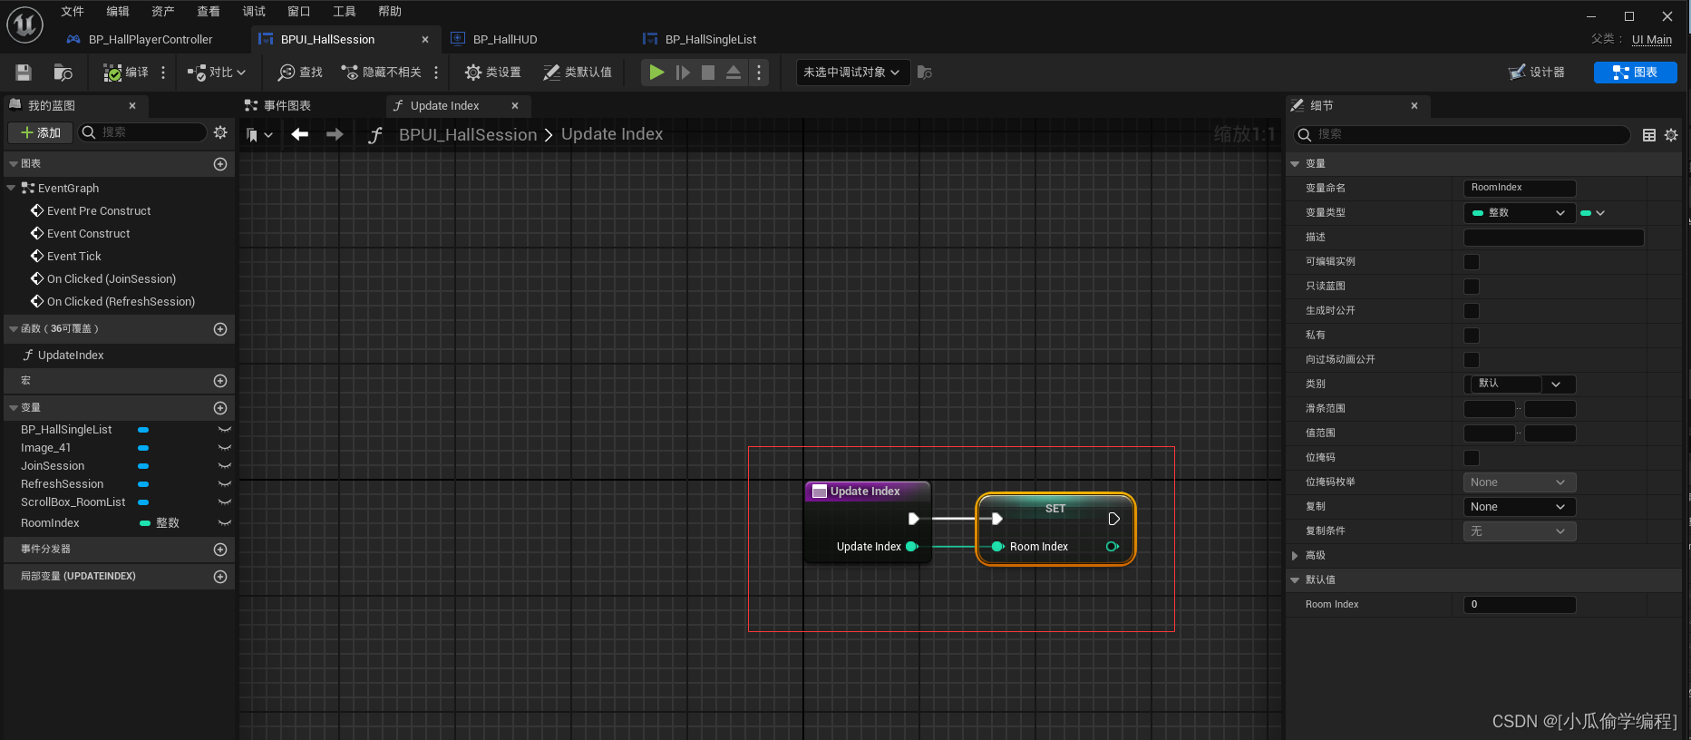
Task: Click the Save icon in the toolbar
Action: click(x=24, y=73)
